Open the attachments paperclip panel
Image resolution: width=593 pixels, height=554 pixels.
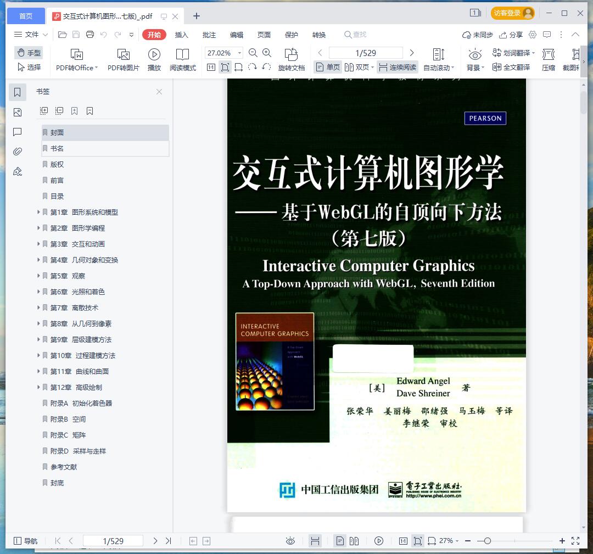(x=18, y=152)
